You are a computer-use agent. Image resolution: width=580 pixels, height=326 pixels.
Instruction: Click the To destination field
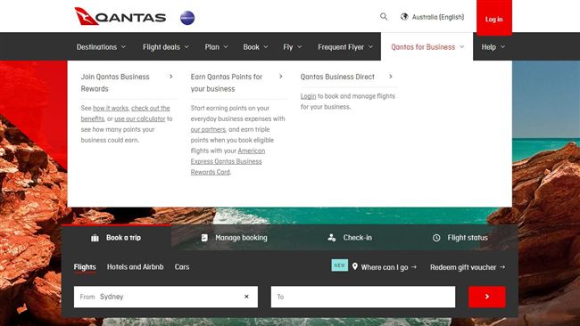tap(363, 297)
